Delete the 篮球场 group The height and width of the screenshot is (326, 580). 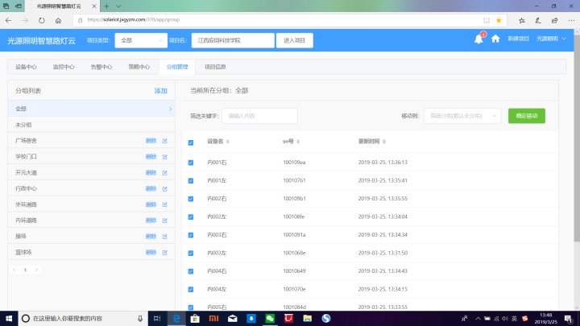[151, 253]
